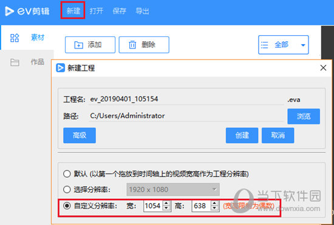Click the 添加 button
Image resolution: width=334 pixels, height=225 pixels.
point(90,45)
